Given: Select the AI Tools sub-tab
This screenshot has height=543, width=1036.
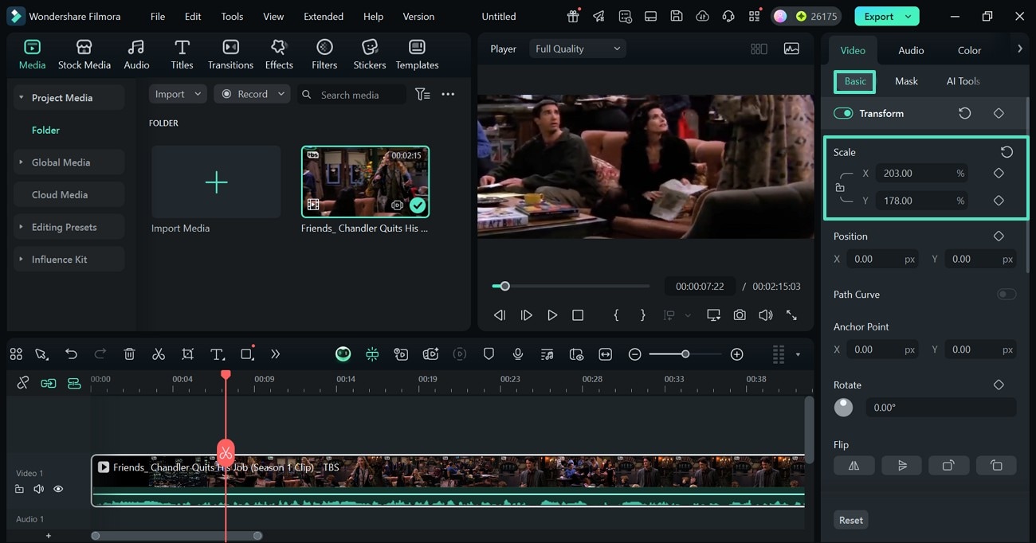Looking at the screenshot, I should pos(963,81).
